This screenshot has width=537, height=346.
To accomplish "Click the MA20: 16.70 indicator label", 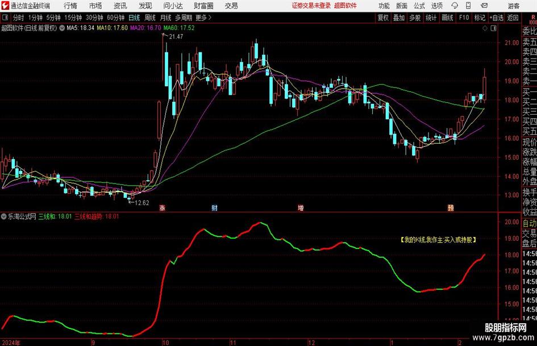I will point(145,28).
